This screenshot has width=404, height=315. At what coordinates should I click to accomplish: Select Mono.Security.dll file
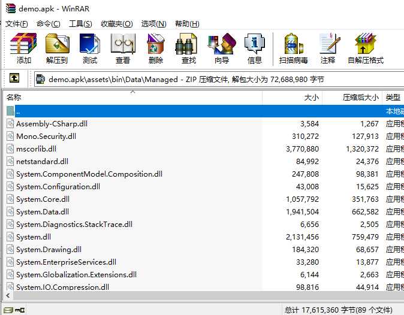(204, 136)
